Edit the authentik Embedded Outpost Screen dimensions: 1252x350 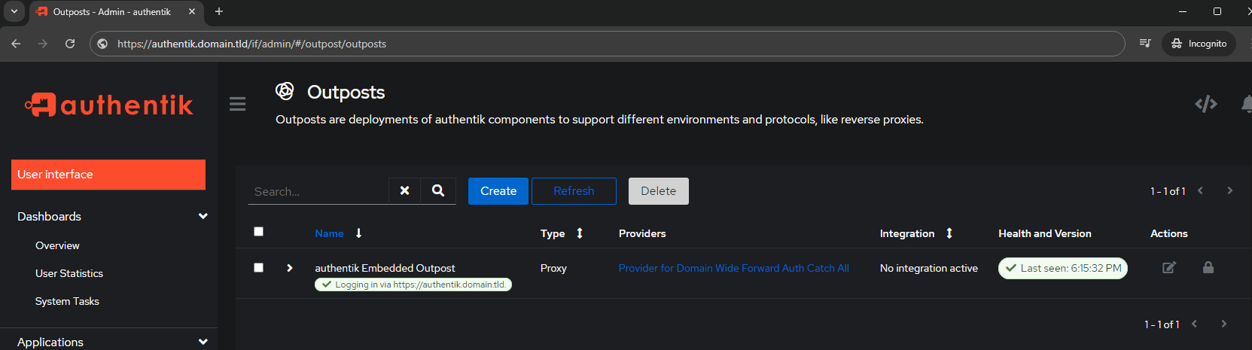[1169, 268]
